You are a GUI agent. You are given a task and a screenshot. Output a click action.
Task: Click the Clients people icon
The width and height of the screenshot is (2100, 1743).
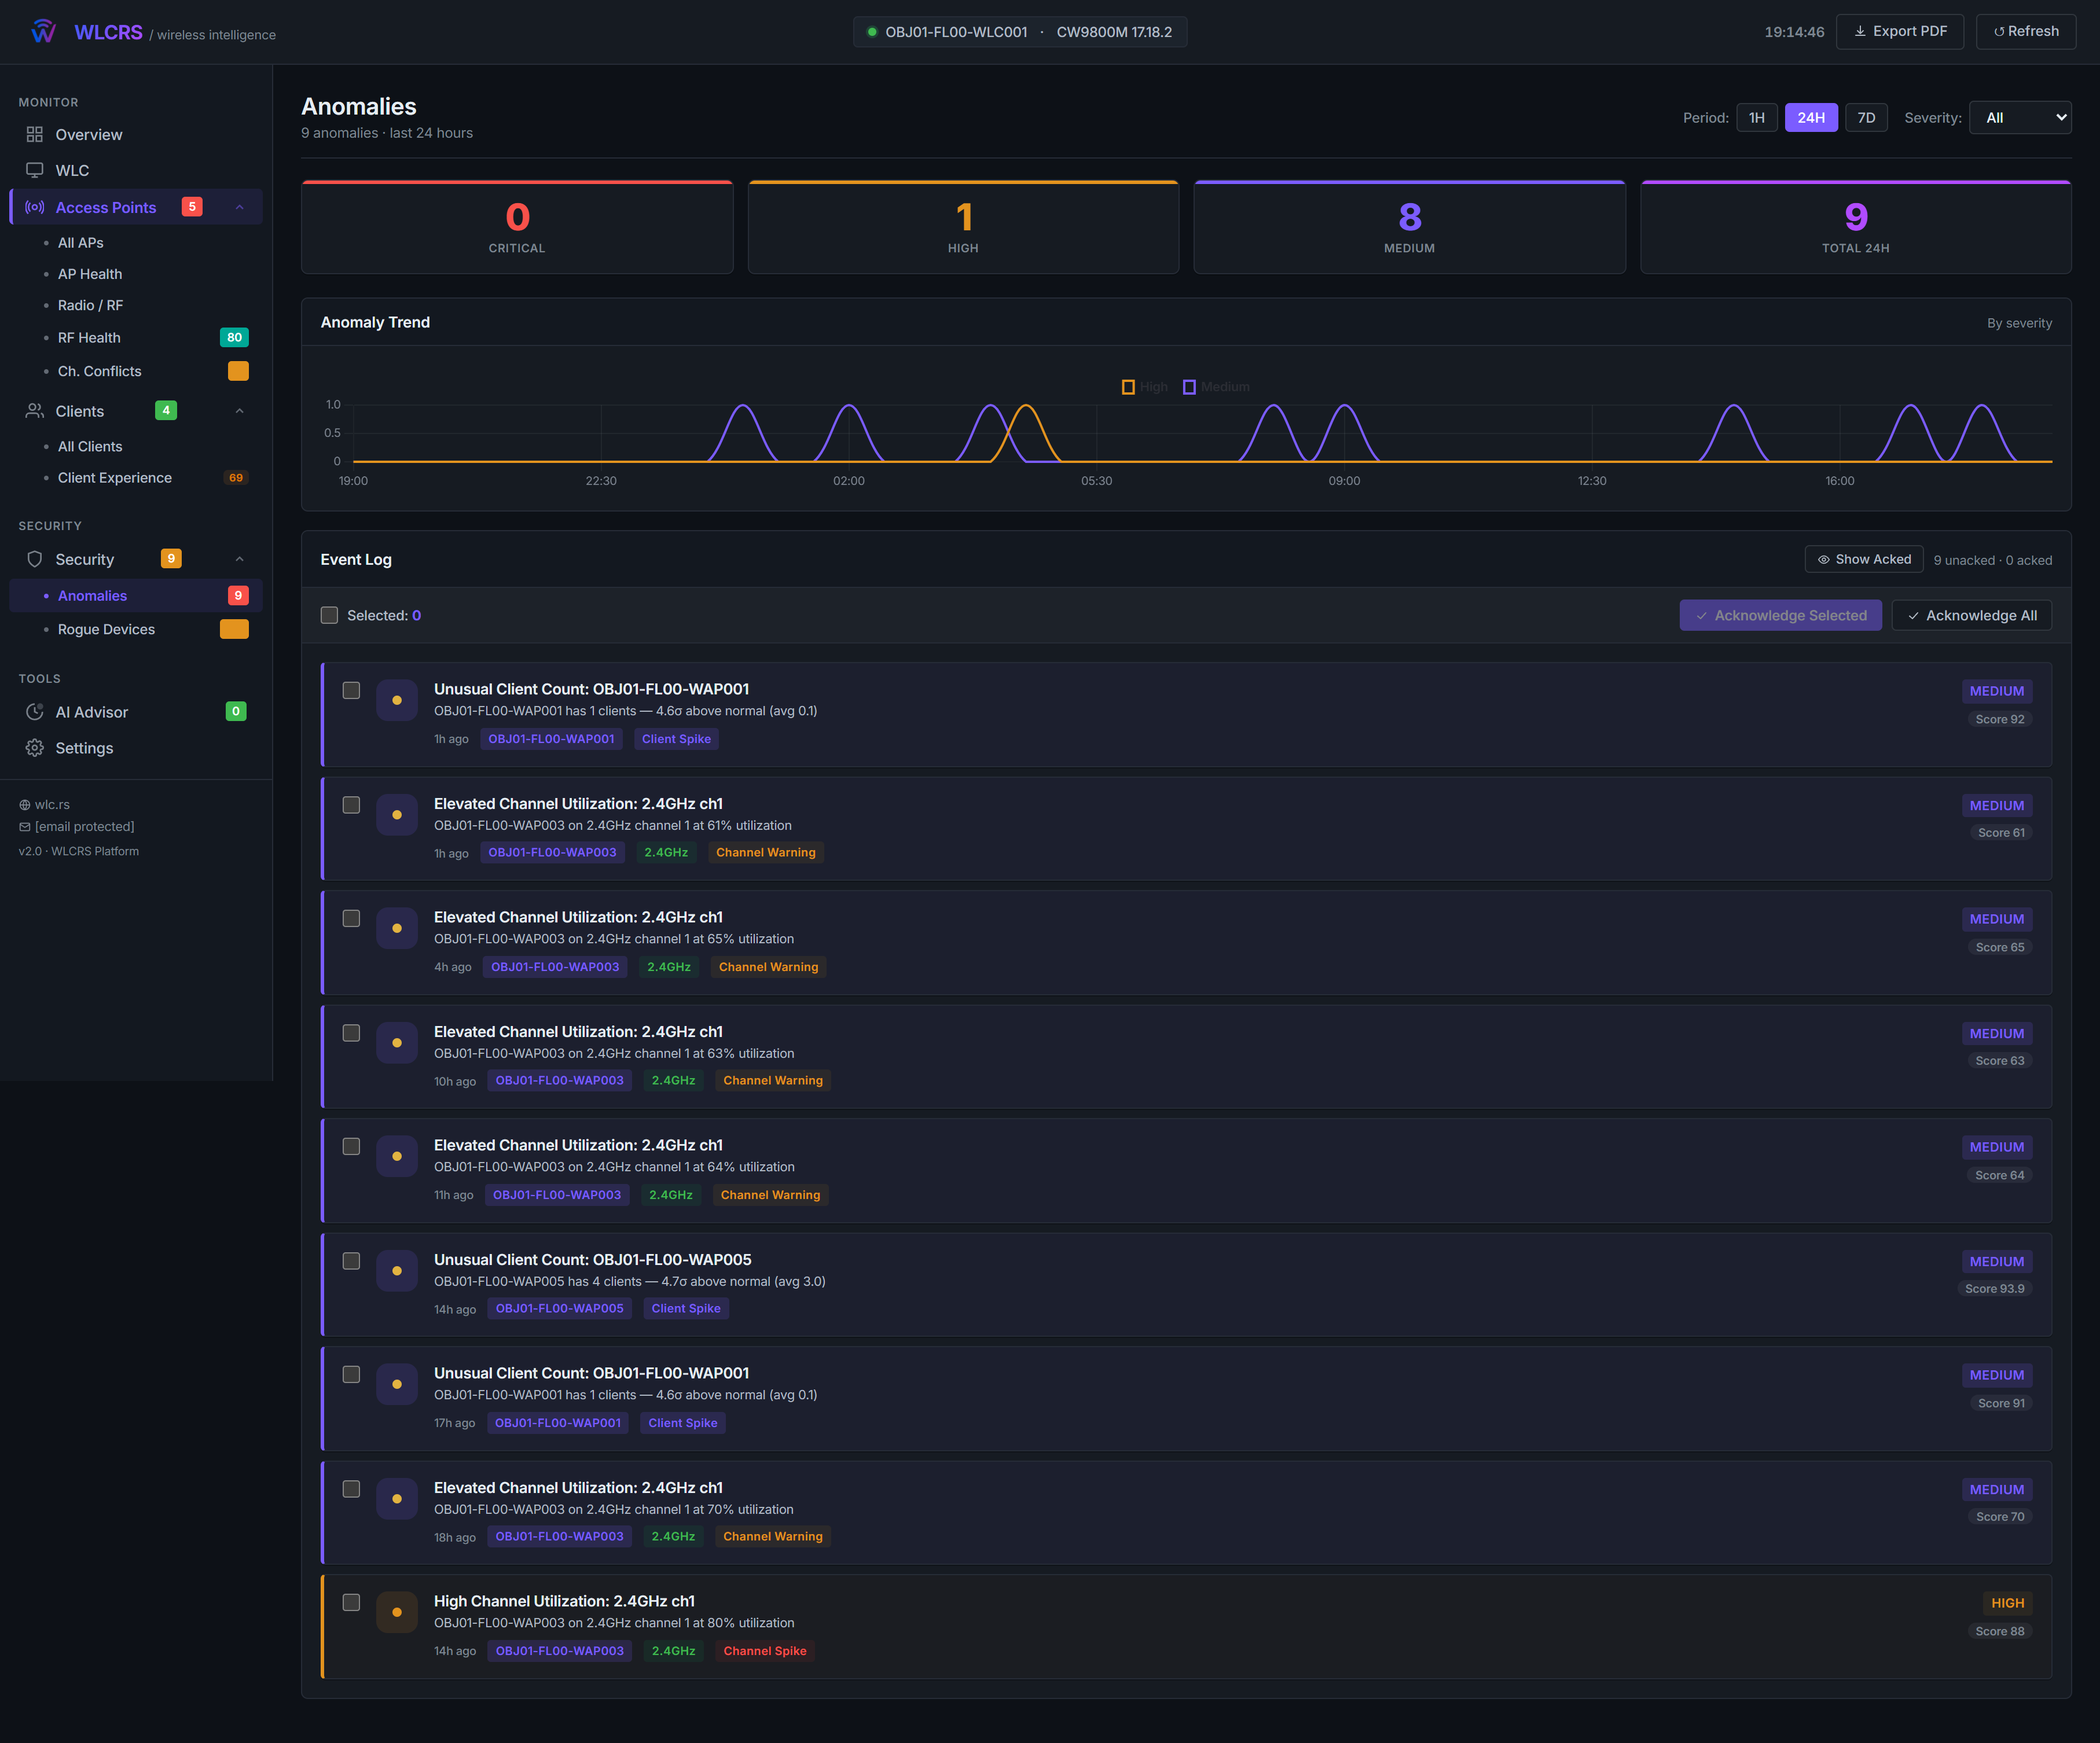(x=35, y=411)
